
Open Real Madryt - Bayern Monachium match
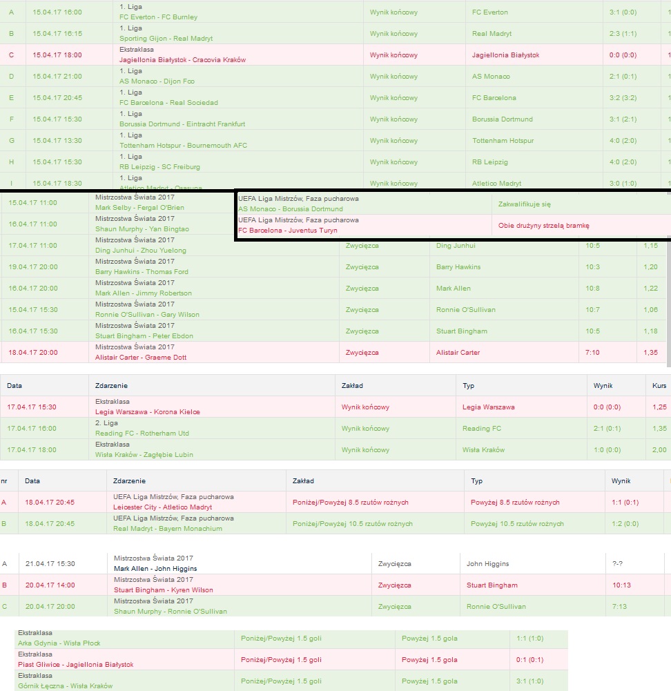pyautogui.click(x=168, y=529)
